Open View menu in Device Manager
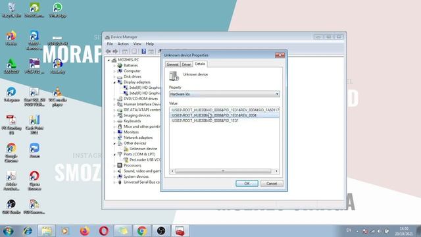The width and height of the screenshot is (421, 237). tap(137, 44)
